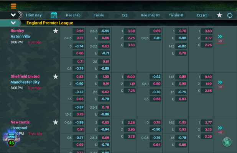Select the Hôm nay tab
Viewport: 237px width, 153px height.
pyautogui.click(x=34, y=15)
